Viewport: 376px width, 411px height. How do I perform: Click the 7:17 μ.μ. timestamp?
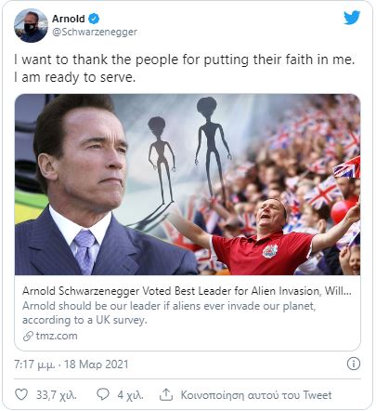[35, 365]
